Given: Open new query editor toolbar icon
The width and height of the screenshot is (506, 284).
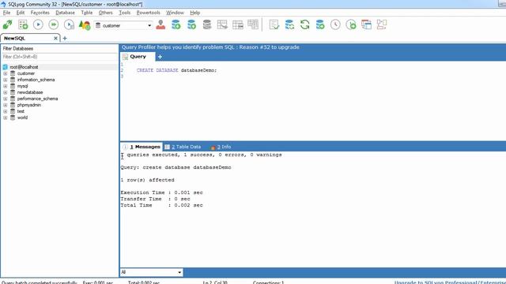Looking at the screenshot, I should (23, 24).
